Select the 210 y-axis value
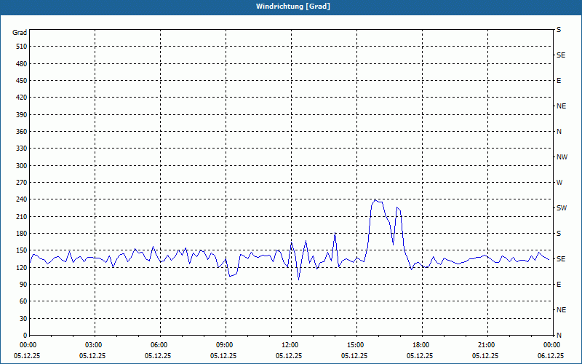582x364 pixels. (x=22, y=216)
